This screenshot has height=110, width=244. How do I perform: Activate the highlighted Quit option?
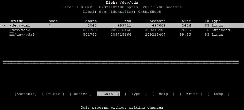[108, 94]
